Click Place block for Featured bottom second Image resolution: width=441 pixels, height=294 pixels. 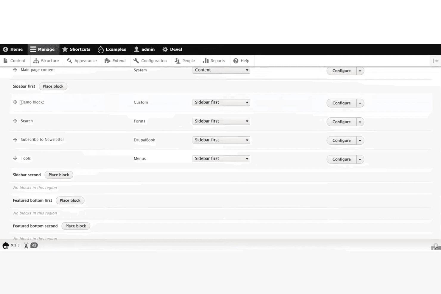[x=76, y=226]
